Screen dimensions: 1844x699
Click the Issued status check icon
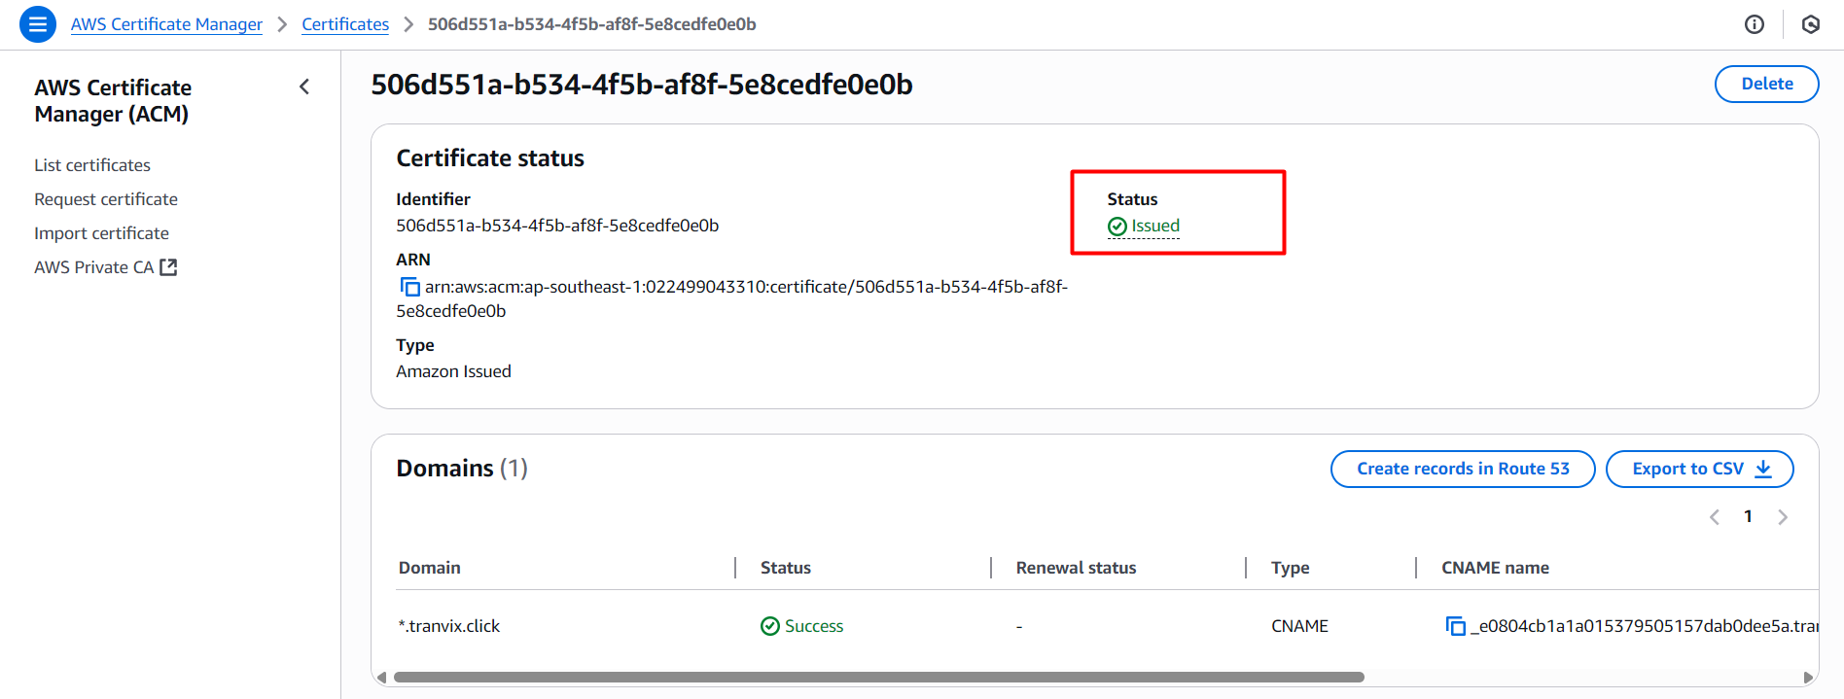pyautogui.click(x=1117, y=227)
